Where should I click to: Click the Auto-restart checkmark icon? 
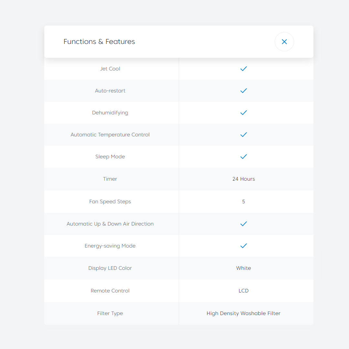(244, 90)
